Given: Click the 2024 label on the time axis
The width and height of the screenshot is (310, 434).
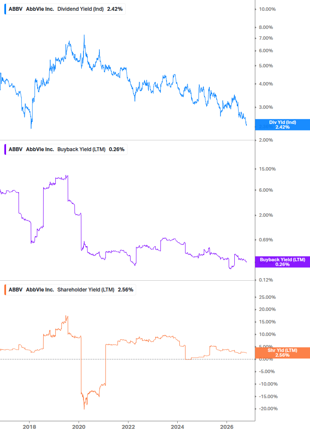Looking at the screenshot, I should 178,427.
